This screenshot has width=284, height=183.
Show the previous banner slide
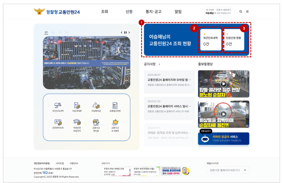click(x=122, y=32)
